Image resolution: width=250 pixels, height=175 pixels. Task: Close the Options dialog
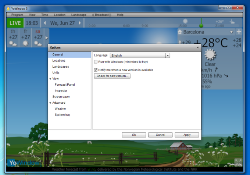click(x=198, y=47)
